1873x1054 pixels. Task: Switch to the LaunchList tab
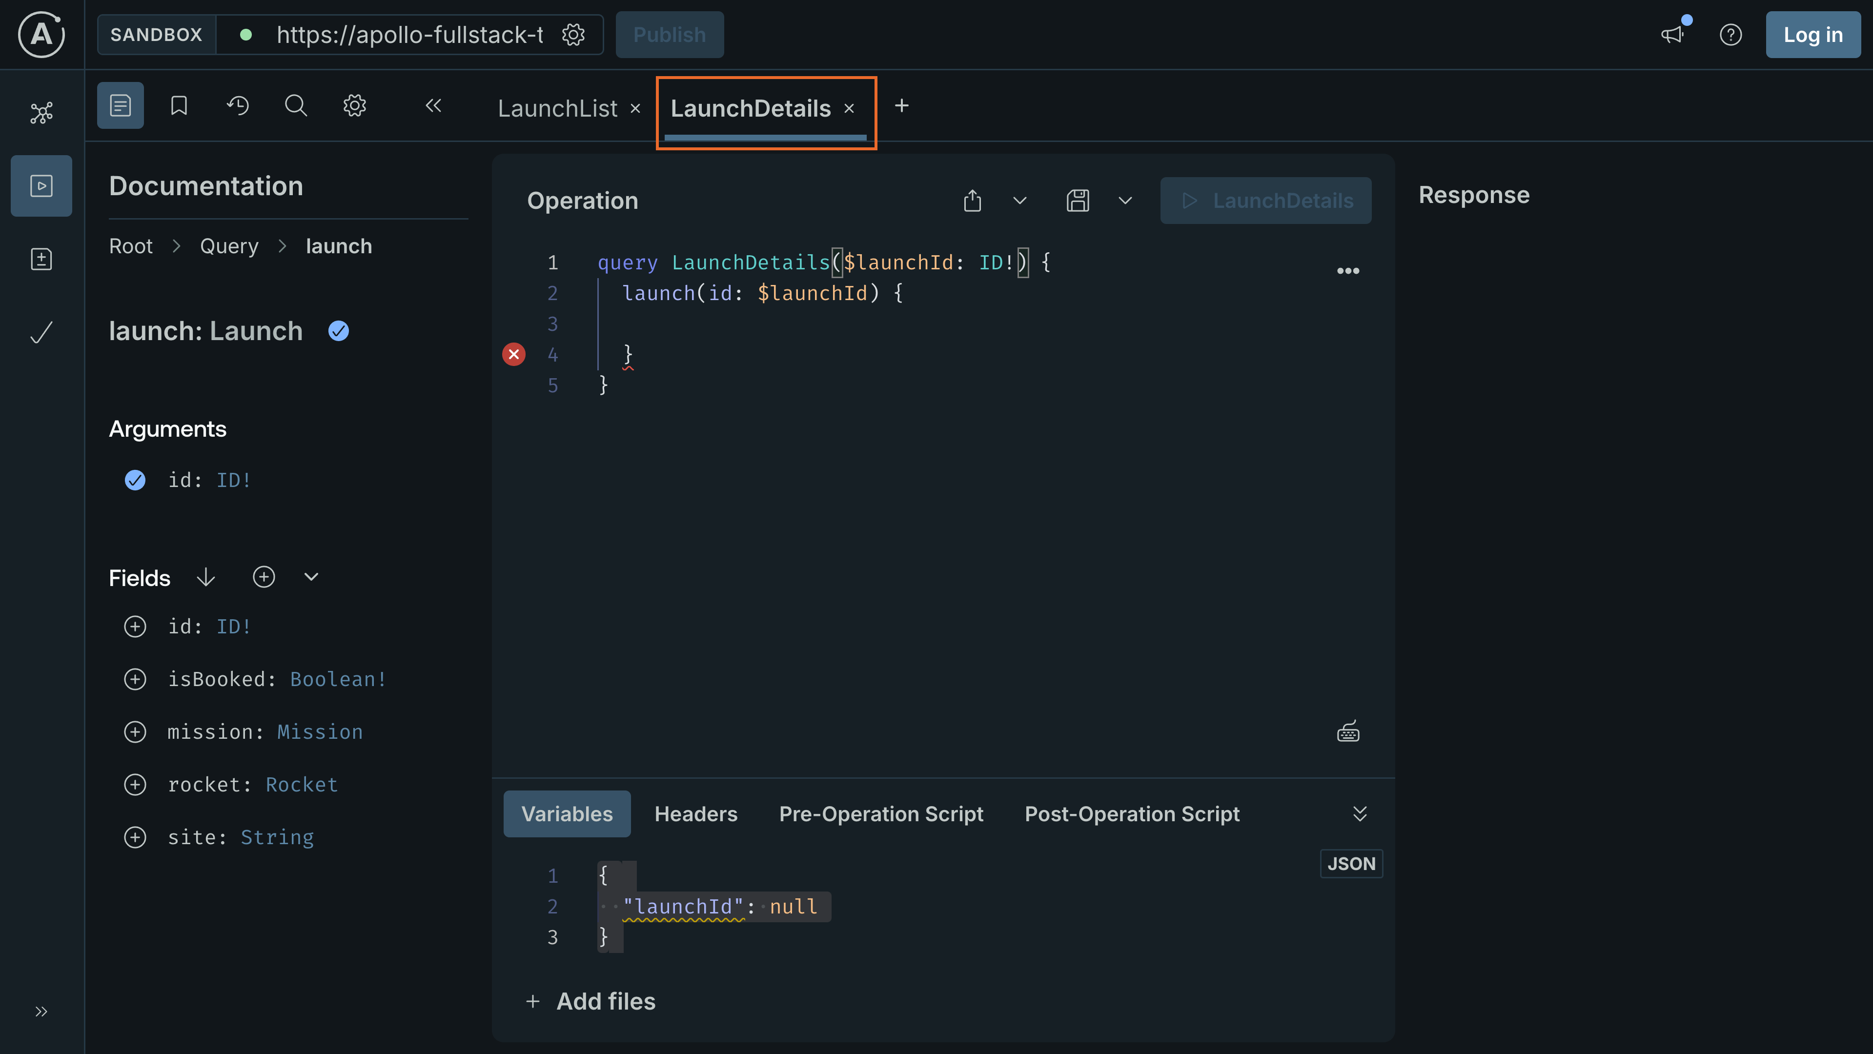point(557,107)
